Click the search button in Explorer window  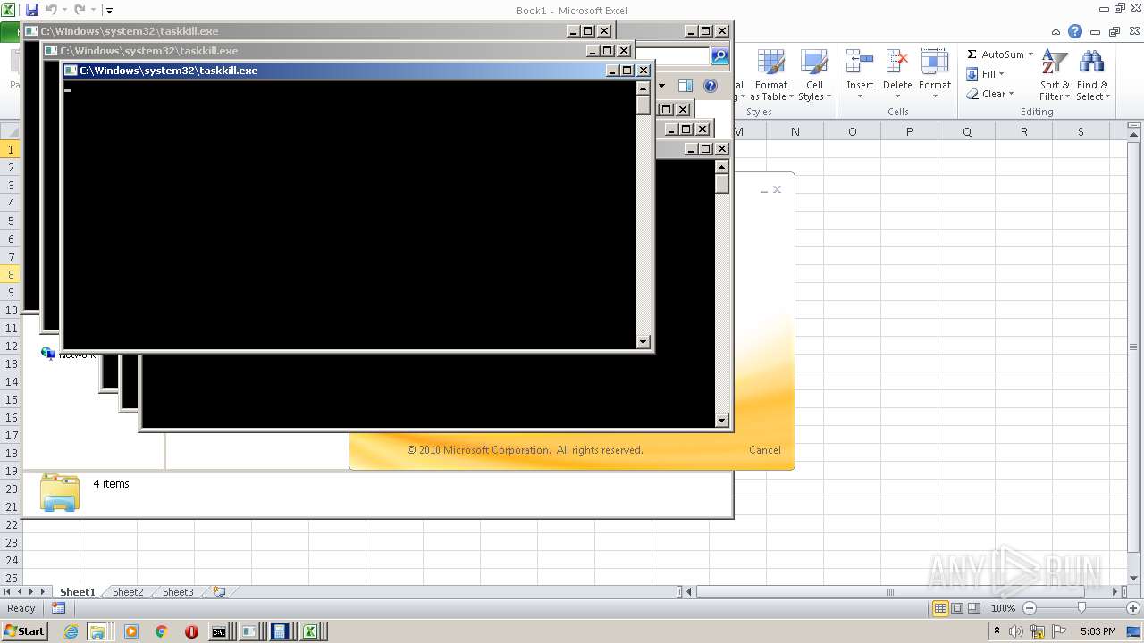click(719, 56)
